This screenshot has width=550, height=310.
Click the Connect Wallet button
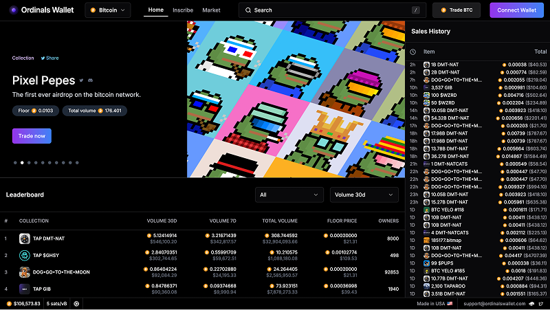pos(517,10)
